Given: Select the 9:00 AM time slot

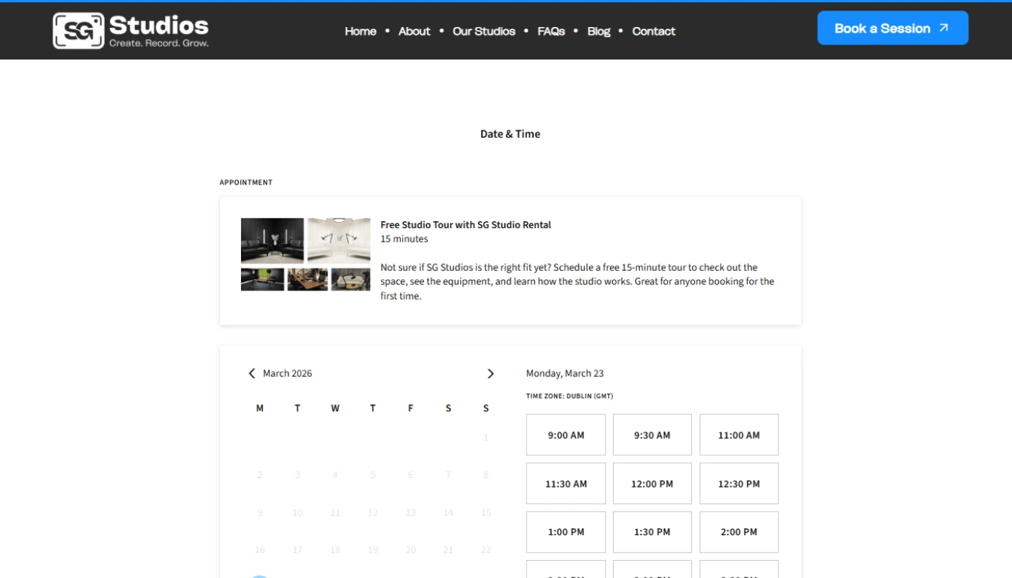Looking at the screenshot, I should (x=565, y=434).
